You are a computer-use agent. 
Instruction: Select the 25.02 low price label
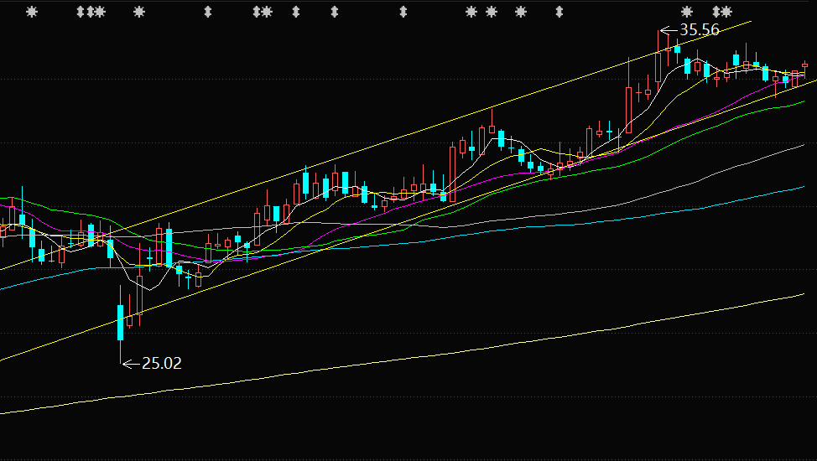point(162,363)
